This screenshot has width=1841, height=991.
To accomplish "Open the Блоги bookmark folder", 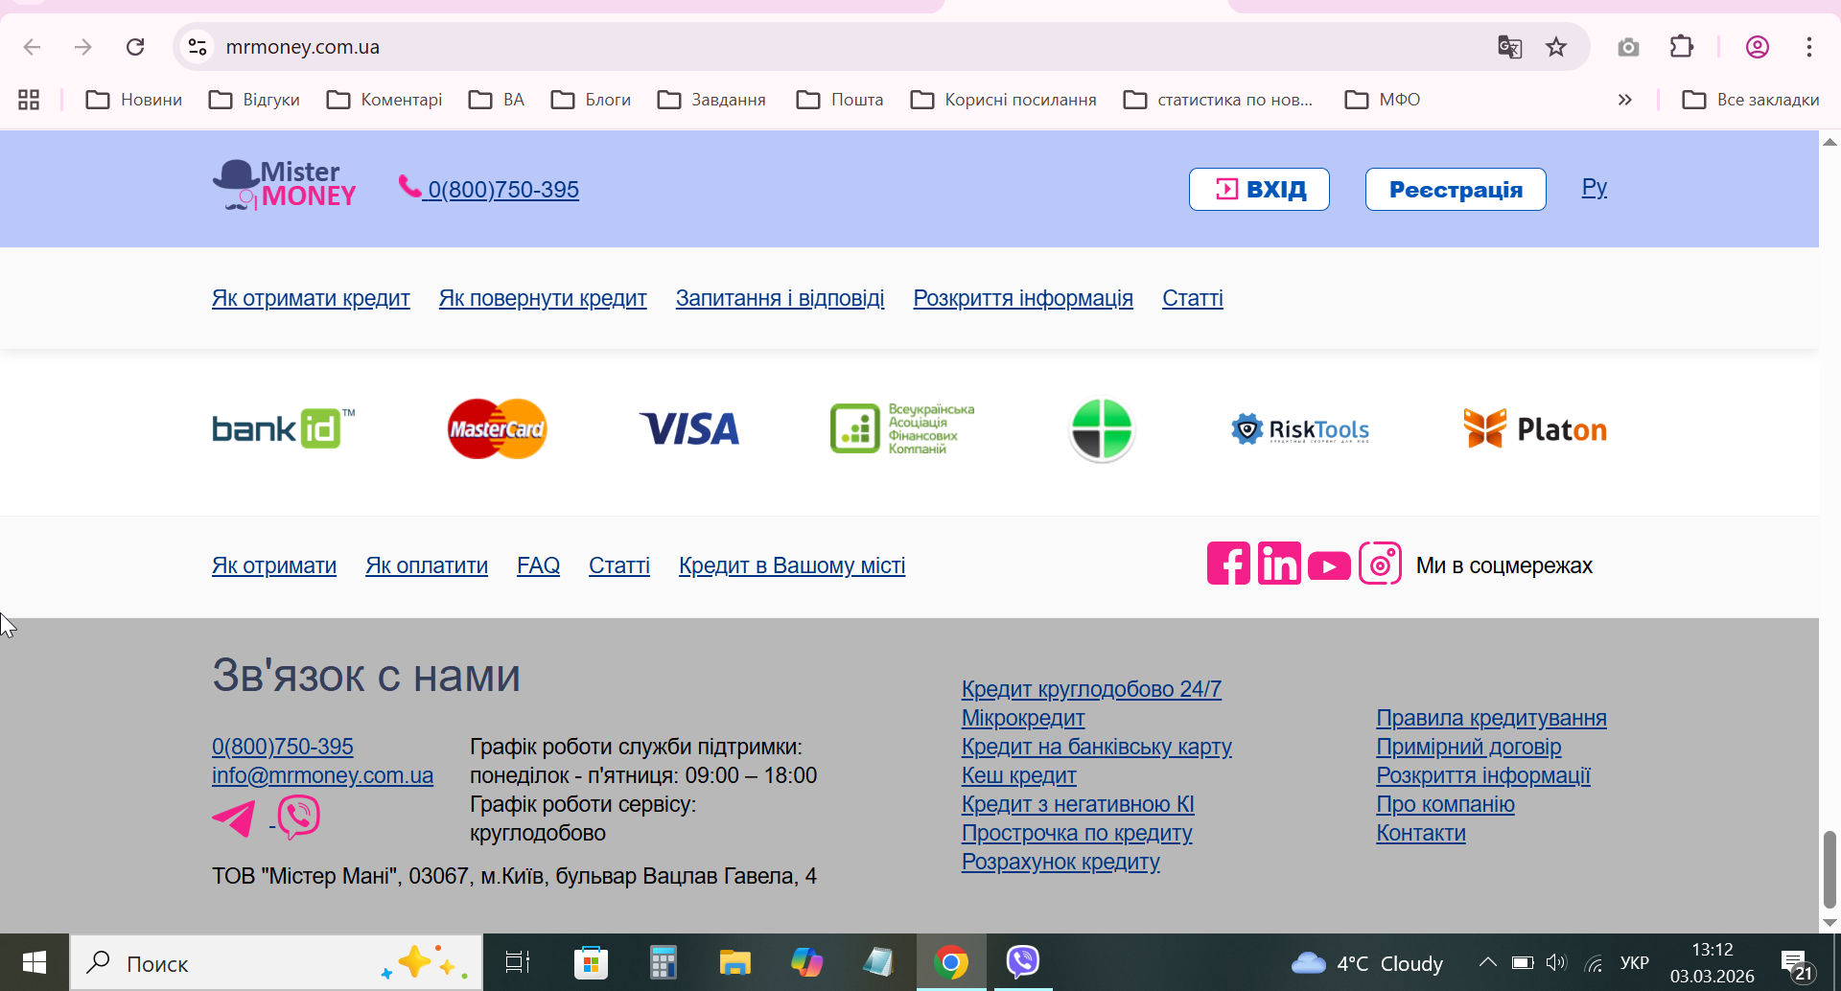I will 592,100.
